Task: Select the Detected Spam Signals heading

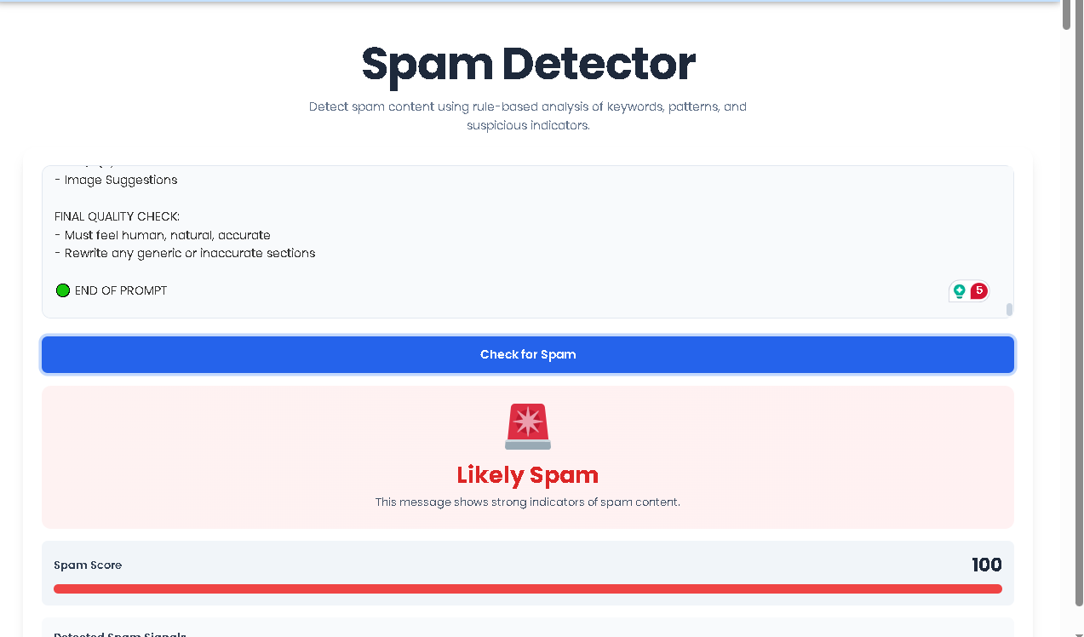Action: (x=119, y=634)
